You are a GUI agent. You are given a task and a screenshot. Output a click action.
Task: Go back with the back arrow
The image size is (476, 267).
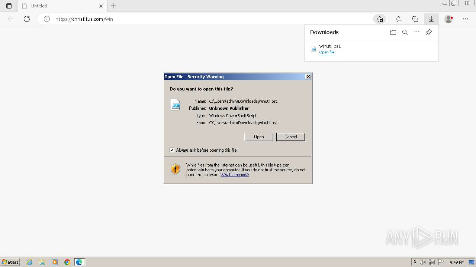pos(10,19)
